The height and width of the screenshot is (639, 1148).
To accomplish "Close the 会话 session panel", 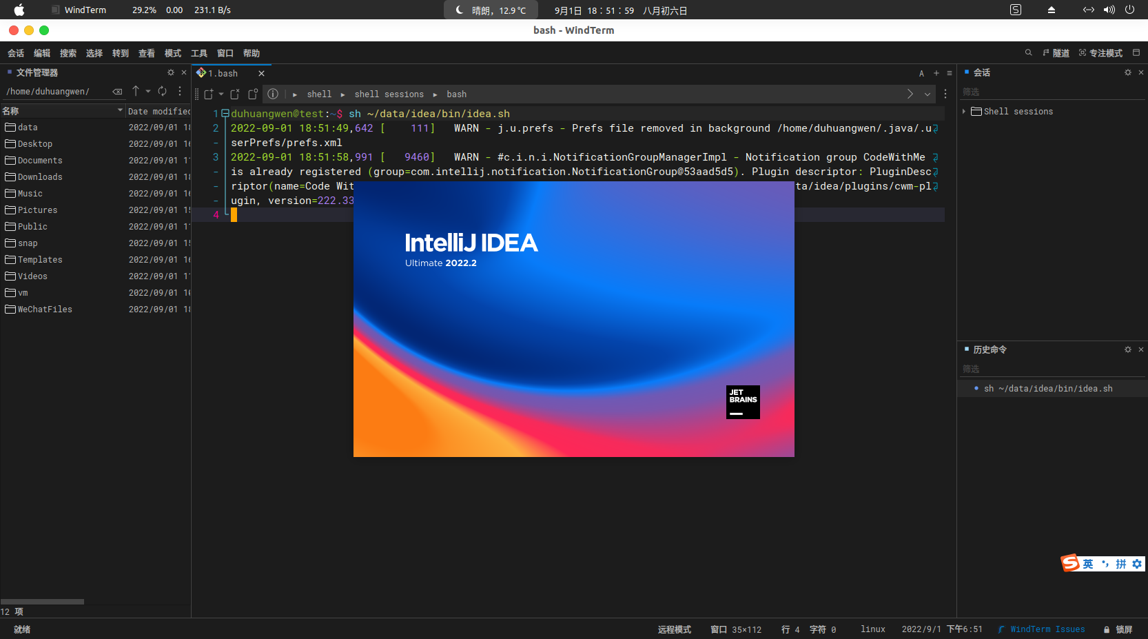I will (x=1141, y=72).
